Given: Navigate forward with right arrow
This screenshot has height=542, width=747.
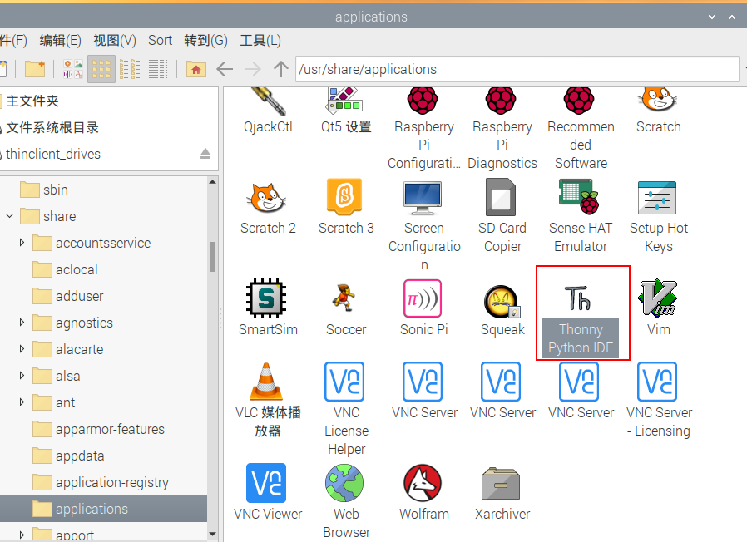Looking at the screenshot, I should [x=253, y=69].
